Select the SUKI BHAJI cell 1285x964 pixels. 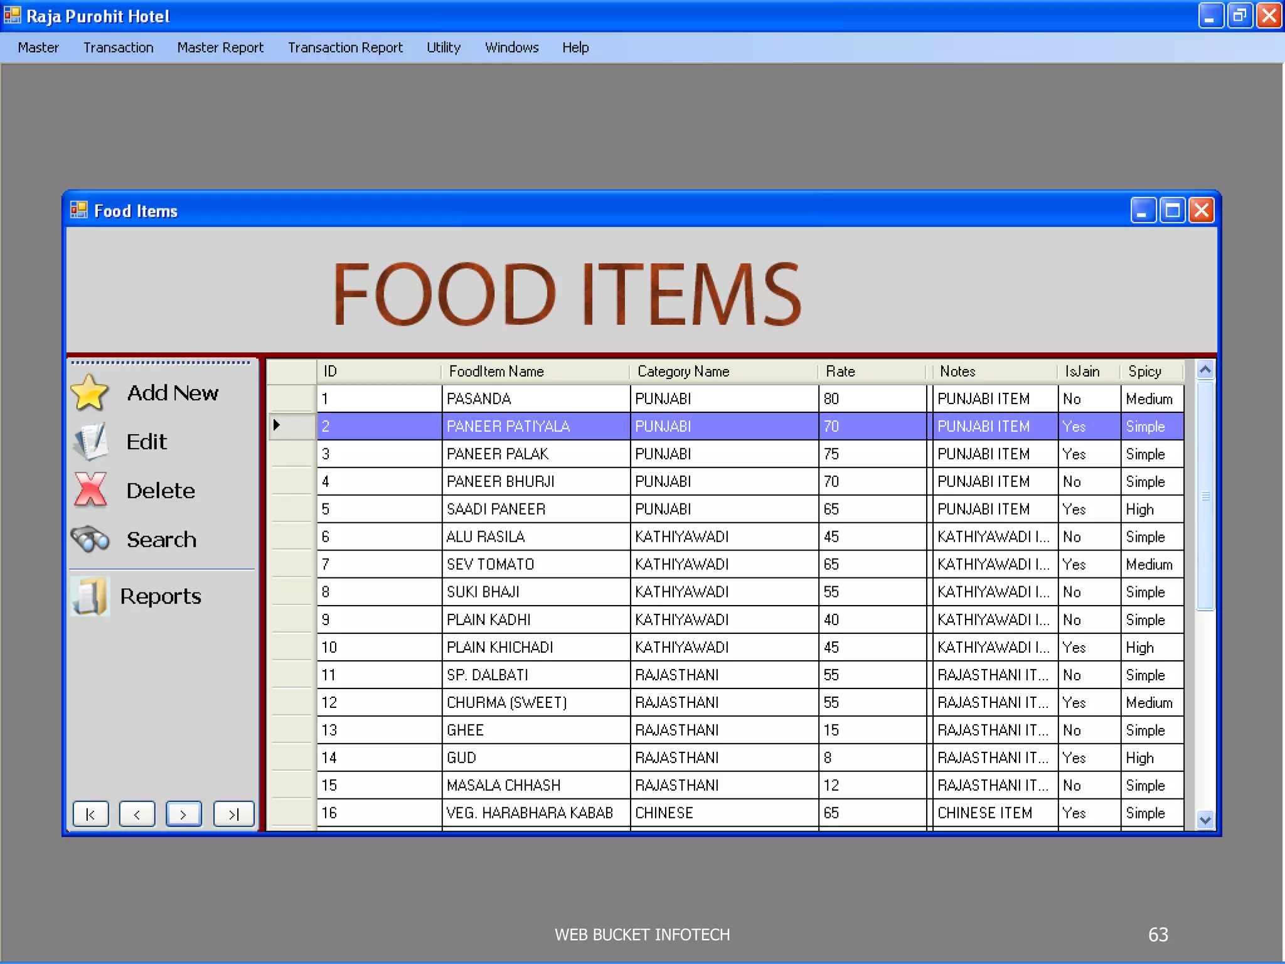click(536, 592)
